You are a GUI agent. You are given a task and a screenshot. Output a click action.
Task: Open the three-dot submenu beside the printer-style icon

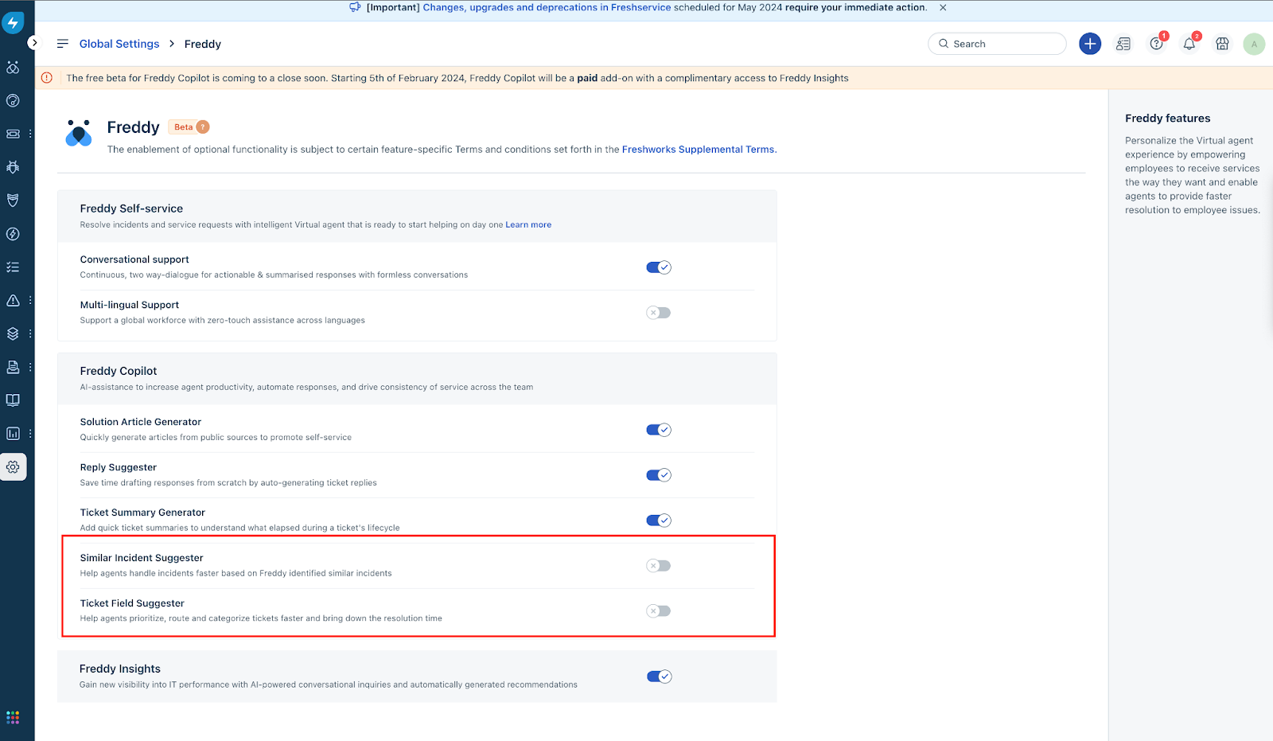click(x=30, y=367)
